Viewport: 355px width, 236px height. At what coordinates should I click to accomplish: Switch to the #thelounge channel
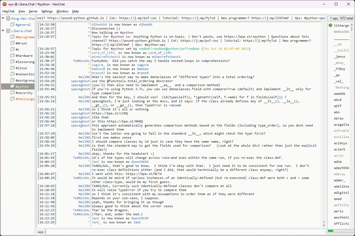pyautogui.click(x=25, y=99)
